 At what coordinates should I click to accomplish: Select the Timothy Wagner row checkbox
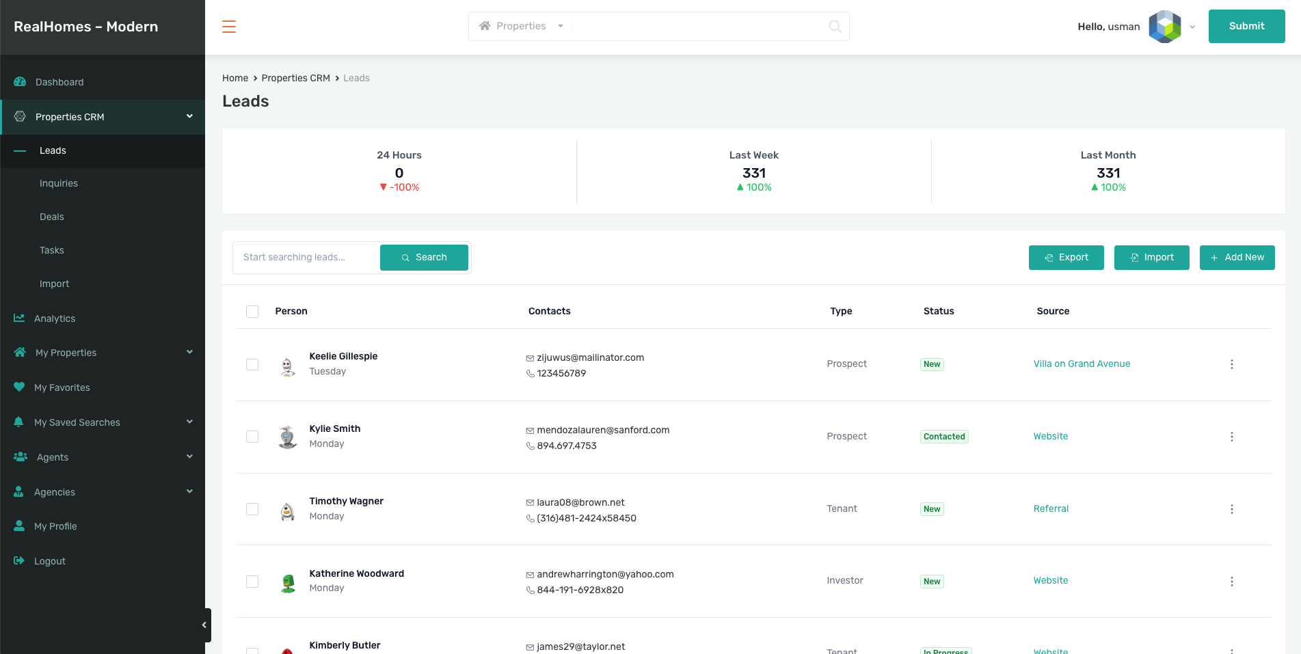[x=252, y=509]
